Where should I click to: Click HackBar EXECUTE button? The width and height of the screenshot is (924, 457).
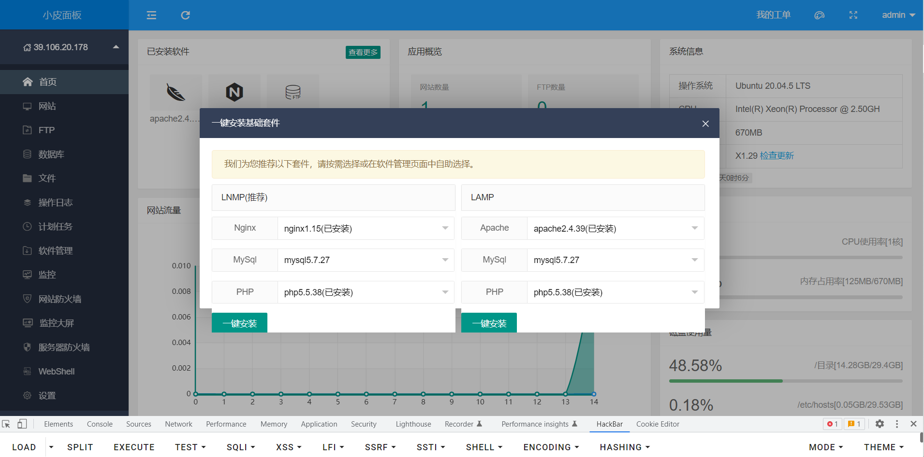pos(134,447)
